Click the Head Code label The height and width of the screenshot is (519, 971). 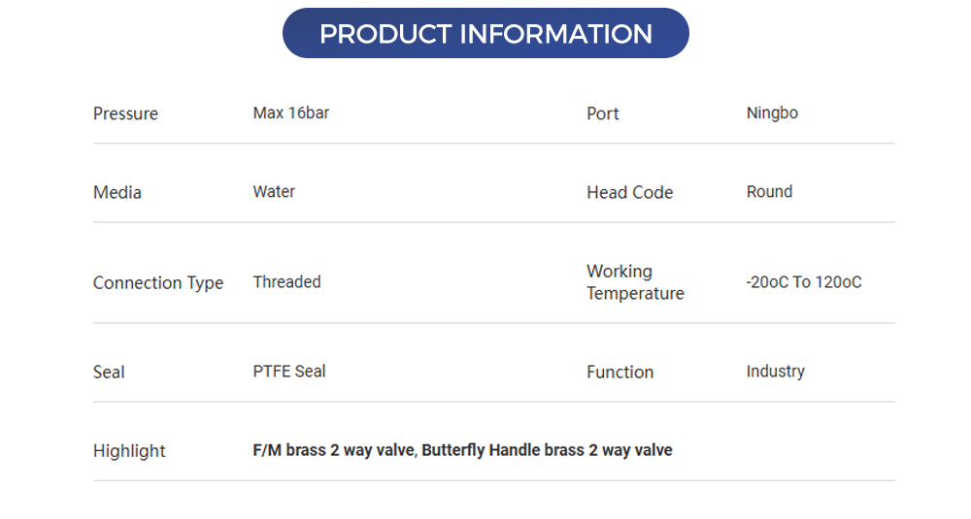(629, 192)
